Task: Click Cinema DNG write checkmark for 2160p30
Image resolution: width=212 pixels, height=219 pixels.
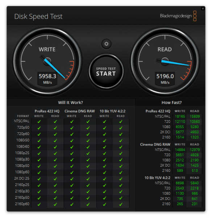Action: click(72, 191)
